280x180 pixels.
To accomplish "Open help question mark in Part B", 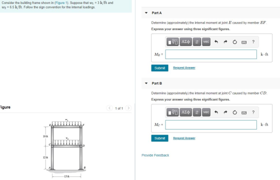I will [x=253, y=112].
